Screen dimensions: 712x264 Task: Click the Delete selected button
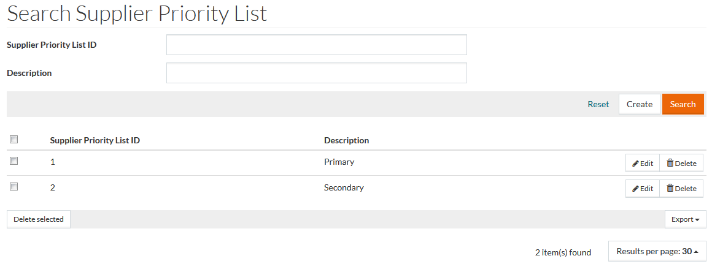[x=39, y=219]
